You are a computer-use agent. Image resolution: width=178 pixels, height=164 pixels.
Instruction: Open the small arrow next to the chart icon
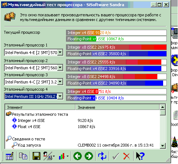click(68, 156)
